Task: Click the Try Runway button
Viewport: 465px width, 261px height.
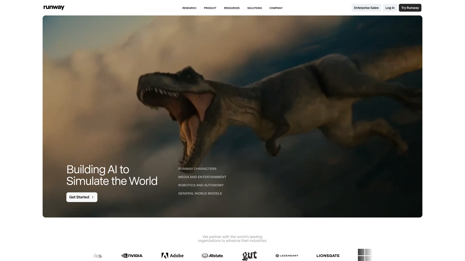Action: pos(410,8)
